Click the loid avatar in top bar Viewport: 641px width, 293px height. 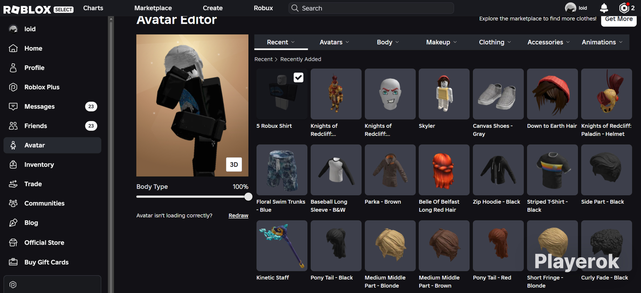click(570, 8)
